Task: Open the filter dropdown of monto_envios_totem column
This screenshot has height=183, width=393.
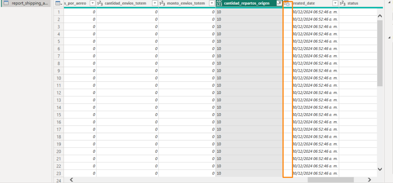Action: coord(212,3)
